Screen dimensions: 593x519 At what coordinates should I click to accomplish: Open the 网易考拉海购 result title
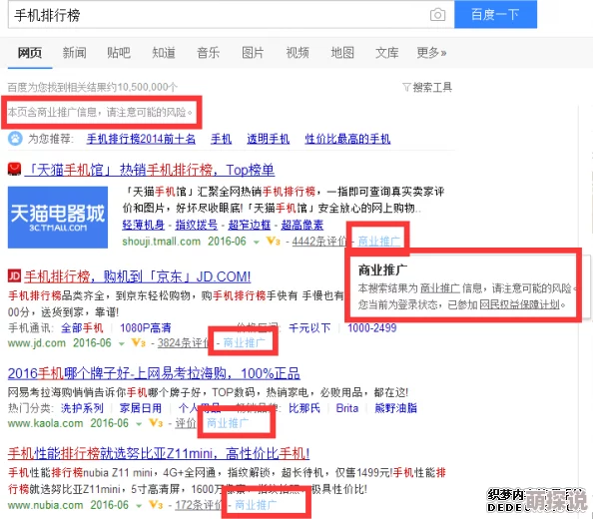coord(154,374)
